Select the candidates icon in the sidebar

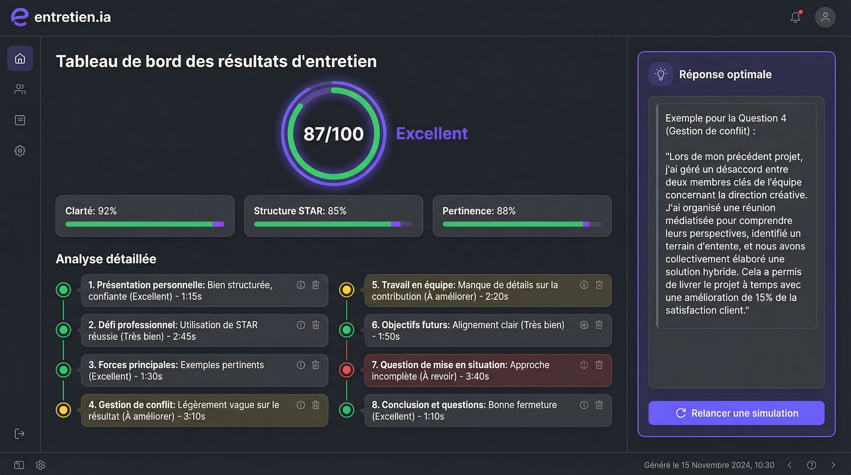tap(19, 89)
